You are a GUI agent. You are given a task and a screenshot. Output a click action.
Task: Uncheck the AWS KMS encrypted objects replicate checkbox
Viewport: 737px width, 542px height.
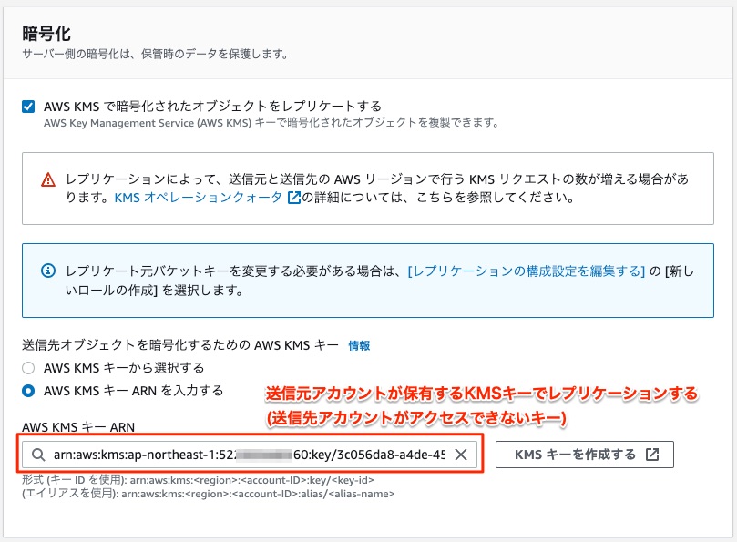point(28,107)
